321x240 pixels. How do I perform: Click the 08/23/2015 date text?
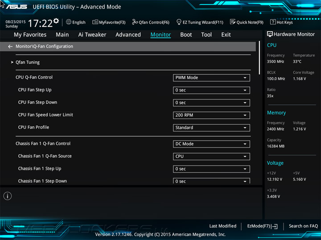pyautogui.click(x=15, y=22)
